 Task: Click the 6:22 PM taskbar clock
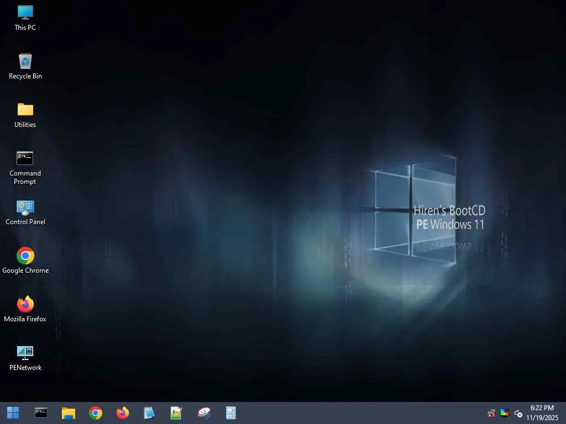point(542,408)
